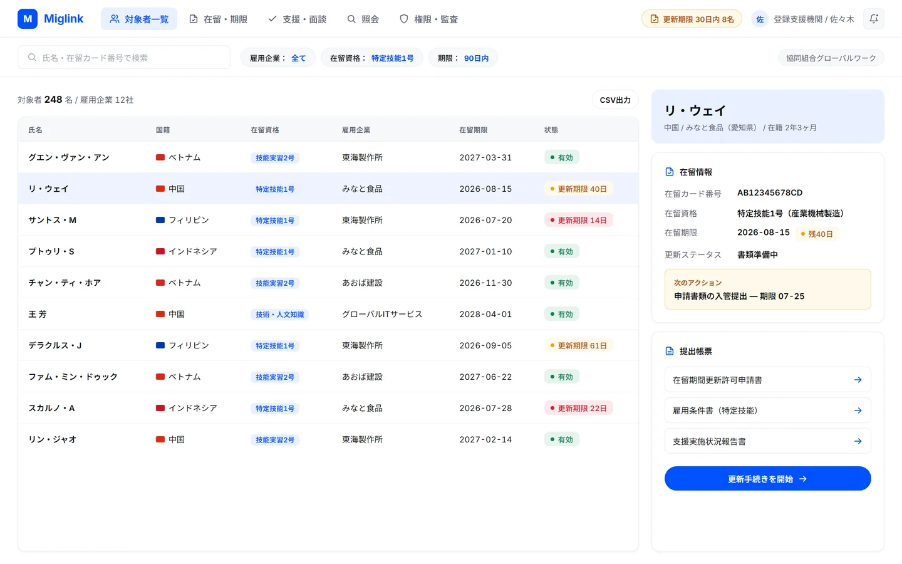This screenshot has width=902, height=564.
Task: Click China flag in 王 芳 row
Action: click(x=160, y=314)
